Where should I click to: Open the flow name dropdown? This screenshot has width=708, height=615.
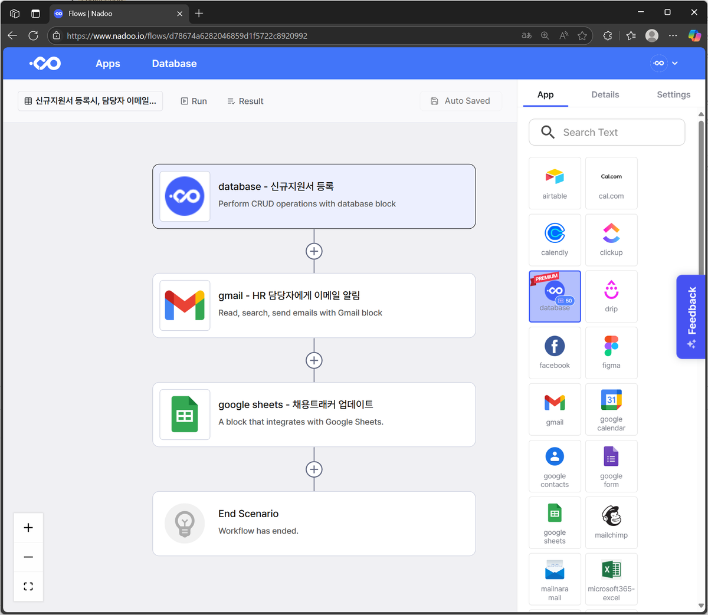click(x=90, y=101)
